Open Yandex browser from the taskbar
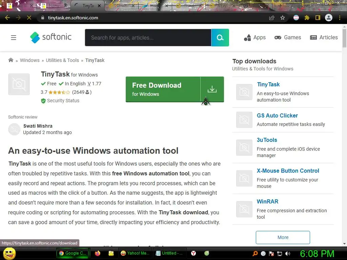Image resolution: width=347 pixels, height=260 pixels. 193,253
